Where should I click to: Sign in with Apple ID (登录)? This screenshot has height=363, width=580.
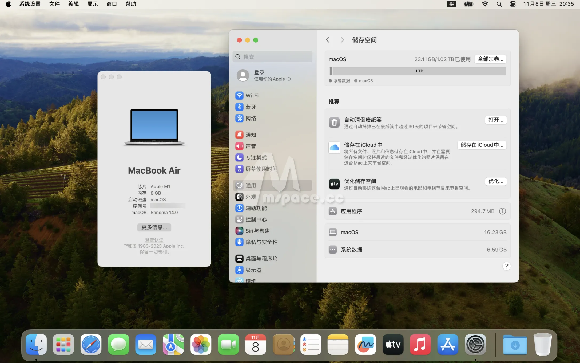(272, 75)
